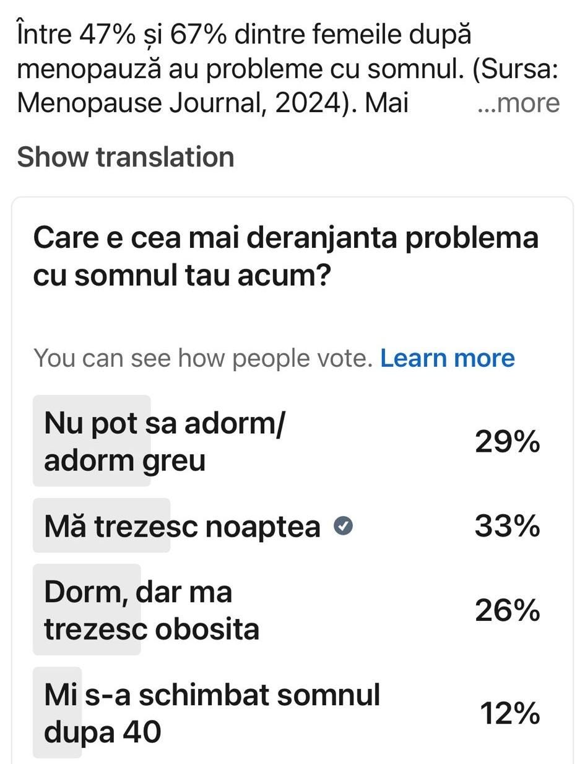
Task: Click the gray result bar behind 'Dorm, dar'
Action: 87,610
